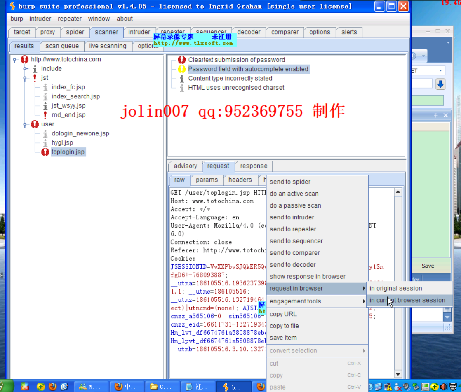
Task: Click info icon for Content type incorrectly stated
Action: tap(182, 78)
